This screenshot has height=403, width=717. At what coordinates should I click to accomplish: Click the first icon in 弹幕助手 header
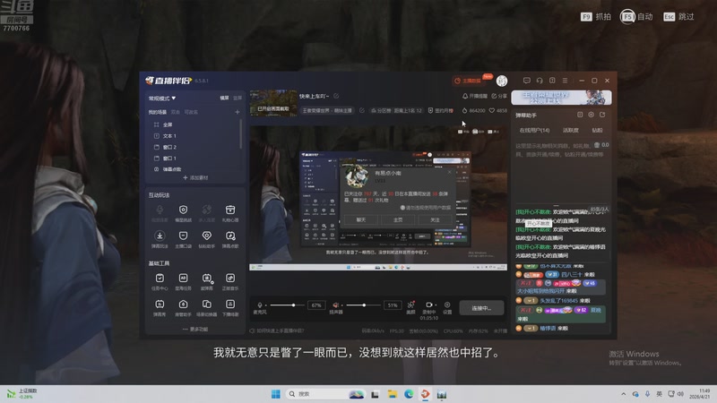pyautogui.click(x=580, y=115)
